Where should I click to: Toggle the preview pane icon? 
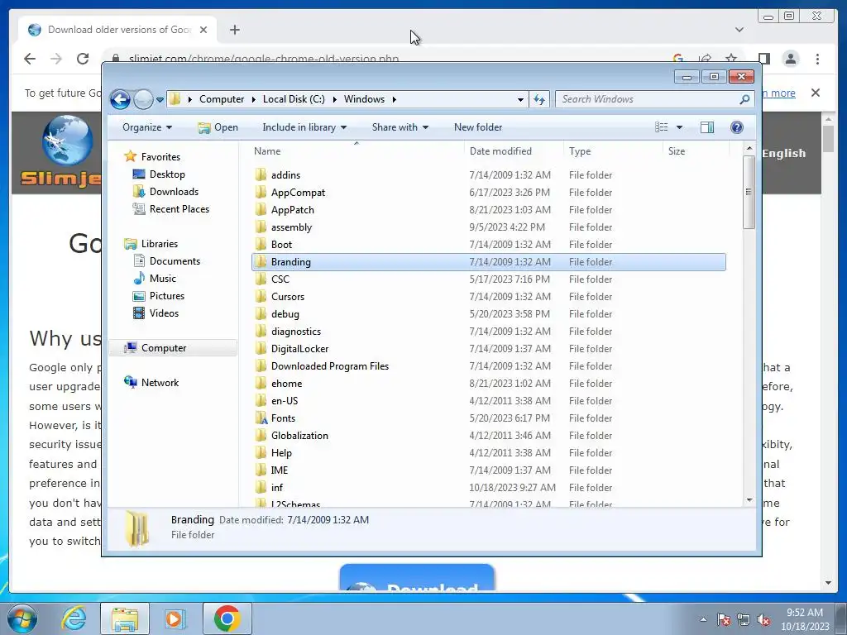707,127
